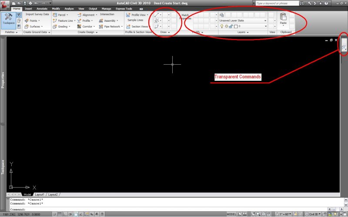
Task: Click the Sample Lines button
Action: (x=135, y=20)
